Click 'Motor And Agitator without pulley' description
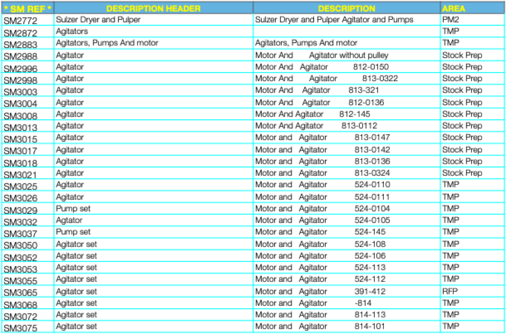The height and width of the screenshot is (334, 506). [347, 55]
